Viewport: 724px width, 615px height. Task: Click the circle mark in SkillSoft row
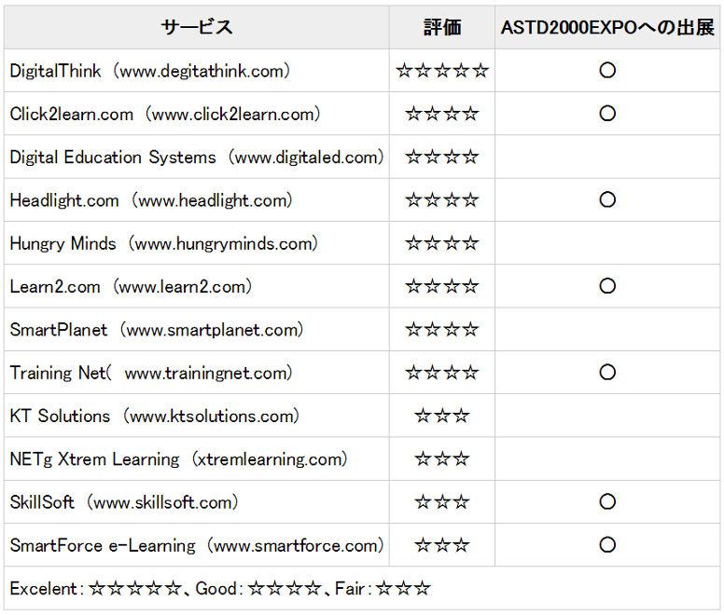click(607, 501)
